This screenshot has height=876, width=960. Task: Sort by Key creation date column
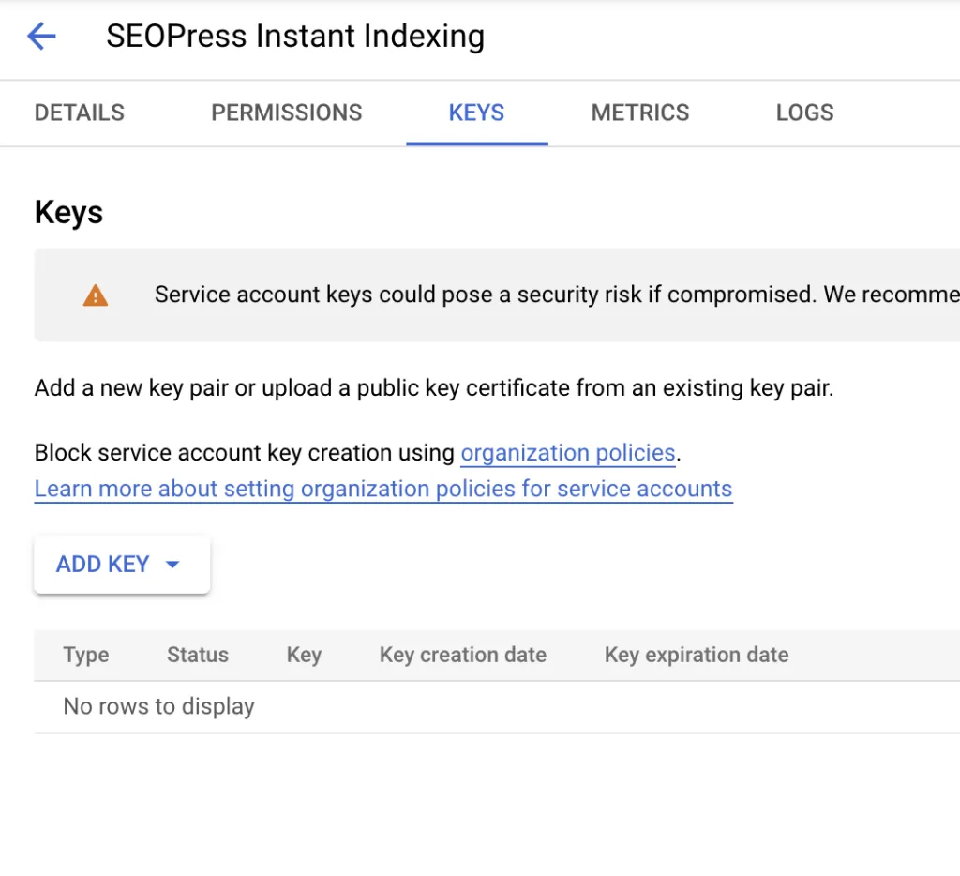pyautogui.click(x=462, y=655)
